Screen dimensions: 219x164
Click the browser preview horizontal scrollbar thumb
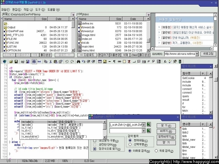162,49
